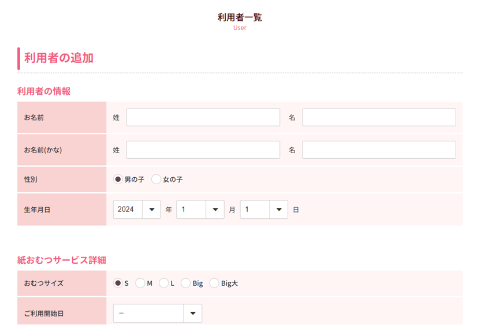Click the ご利用開始日 row label

coord(44,313)
